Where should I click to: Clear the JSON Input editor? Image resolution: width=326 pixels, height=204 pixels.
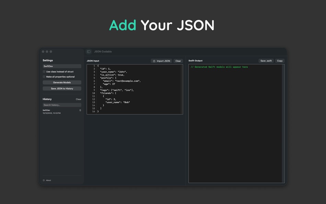tap(178, 61)
